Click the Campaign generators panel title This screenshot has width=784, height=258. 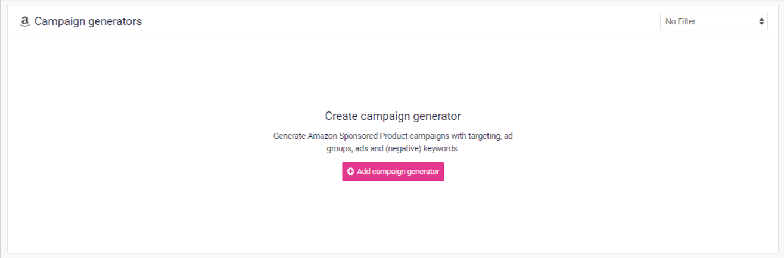(x=88, y=21)
